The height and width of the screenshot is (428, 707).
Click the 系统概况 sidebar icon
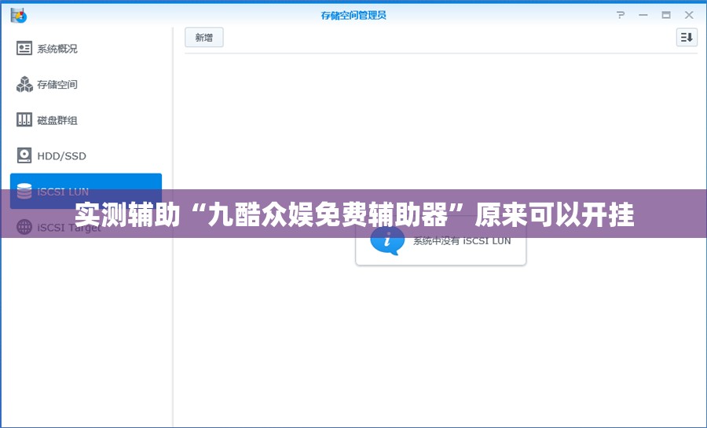click(x=24, y=48)
